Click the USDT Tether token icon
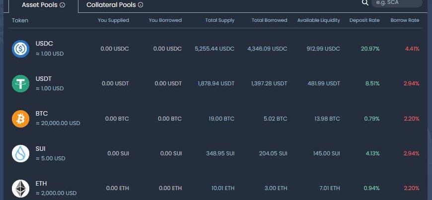Viewport: 432px width, 200px height. point(21,83)
